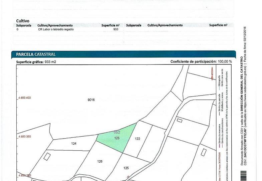Select parcel 126 on the map
The image size is (262, 181).
pos(99,161)
